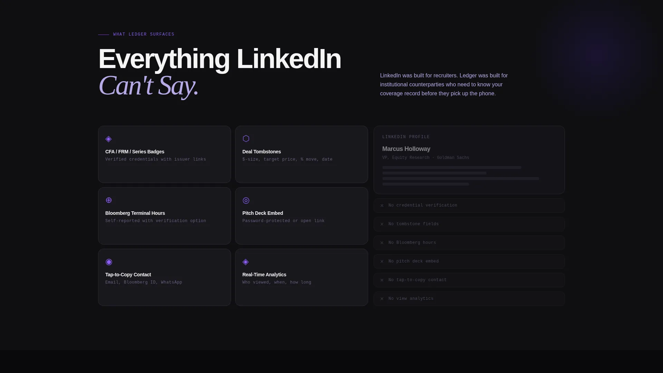The width and height of the screenshot is (663, 373).
Task: Select the CFA / FRM / Series Badges title
Action: pyautogui.click(x=135, y=152)
